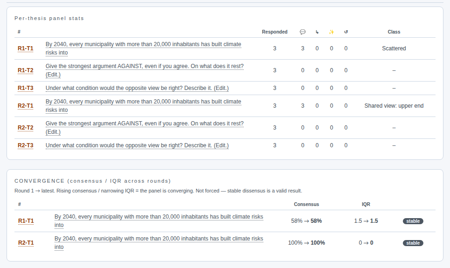This screenshot has width=450, height=268.
Task: Open thesis R2-T3 ID link
Action: (26, 145)
